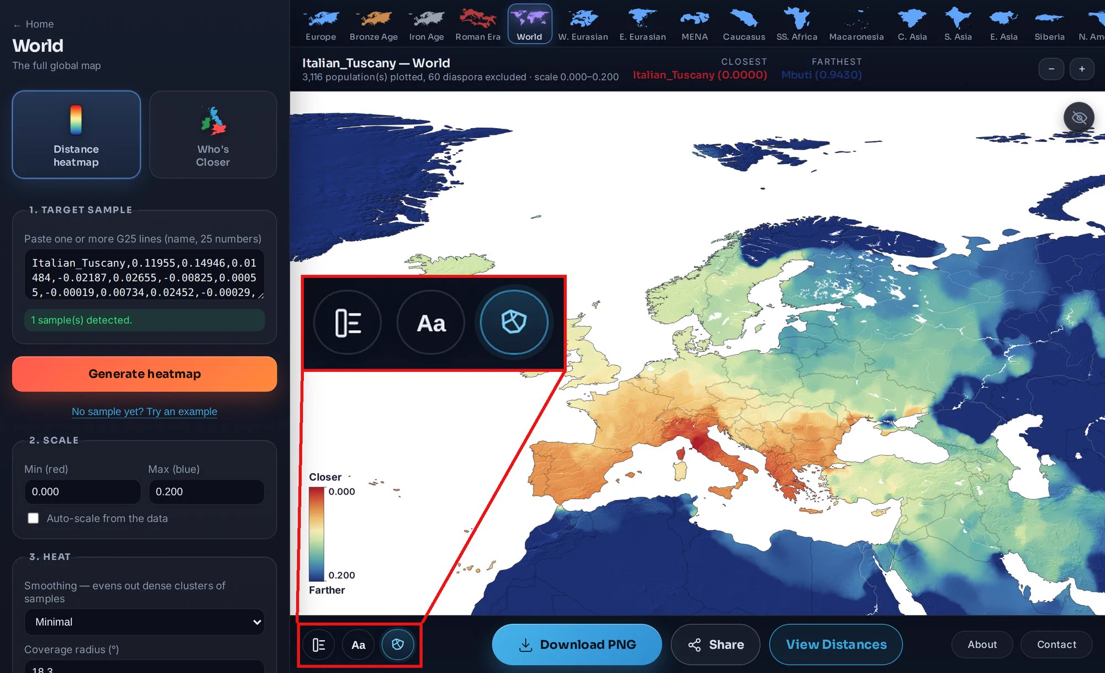The width and height of the screenshot is (1105, 673).
Task: Switch to the Siberia map
Action: click(x=1049, y=24)
